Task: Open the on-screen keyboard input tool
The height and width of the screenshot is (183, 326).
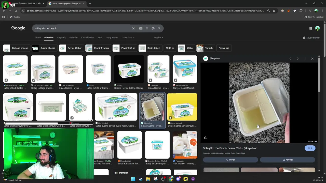Action: point(141,28)
